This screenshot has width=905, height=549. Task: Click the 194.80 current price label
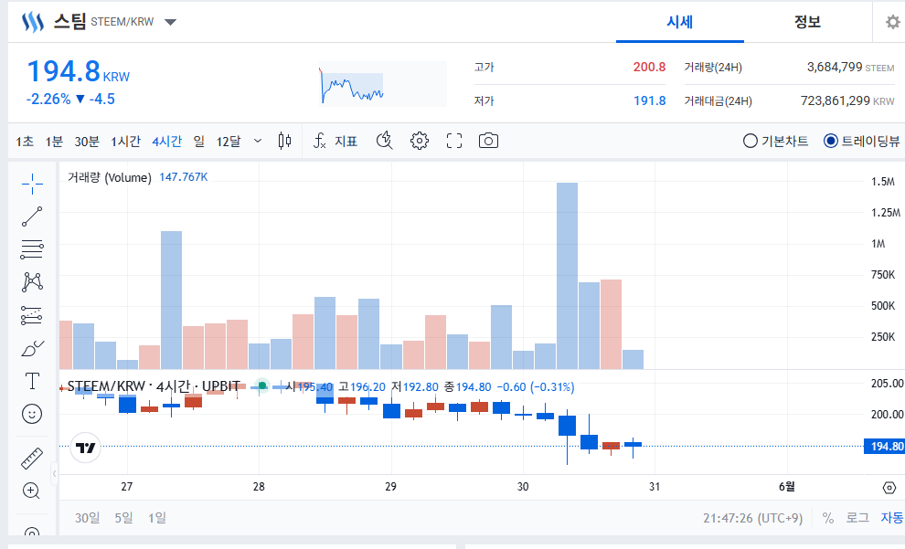(884, 447)
